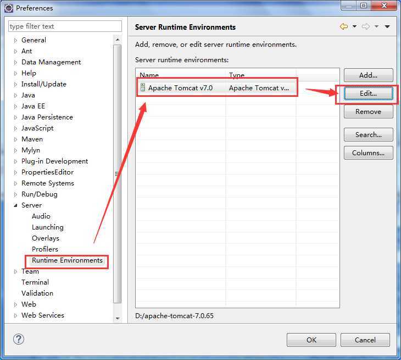Click the Preferences window title icon
The image size is (401, 360).
(x=9, y=8)
